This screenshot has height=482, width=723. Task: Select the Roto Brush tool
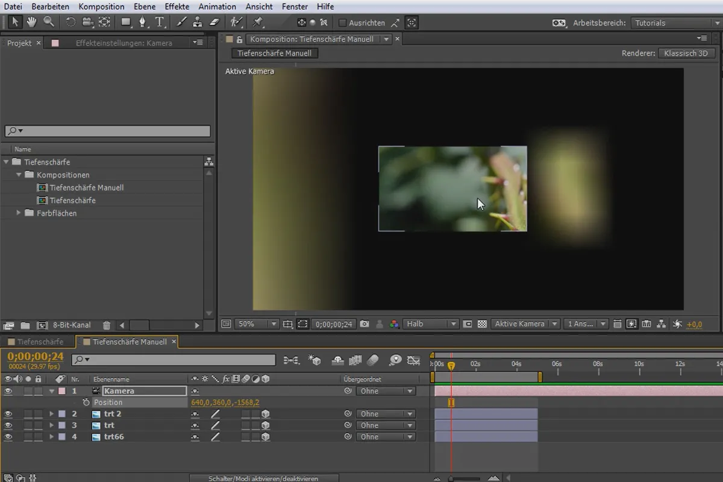[x=237, y=22]
